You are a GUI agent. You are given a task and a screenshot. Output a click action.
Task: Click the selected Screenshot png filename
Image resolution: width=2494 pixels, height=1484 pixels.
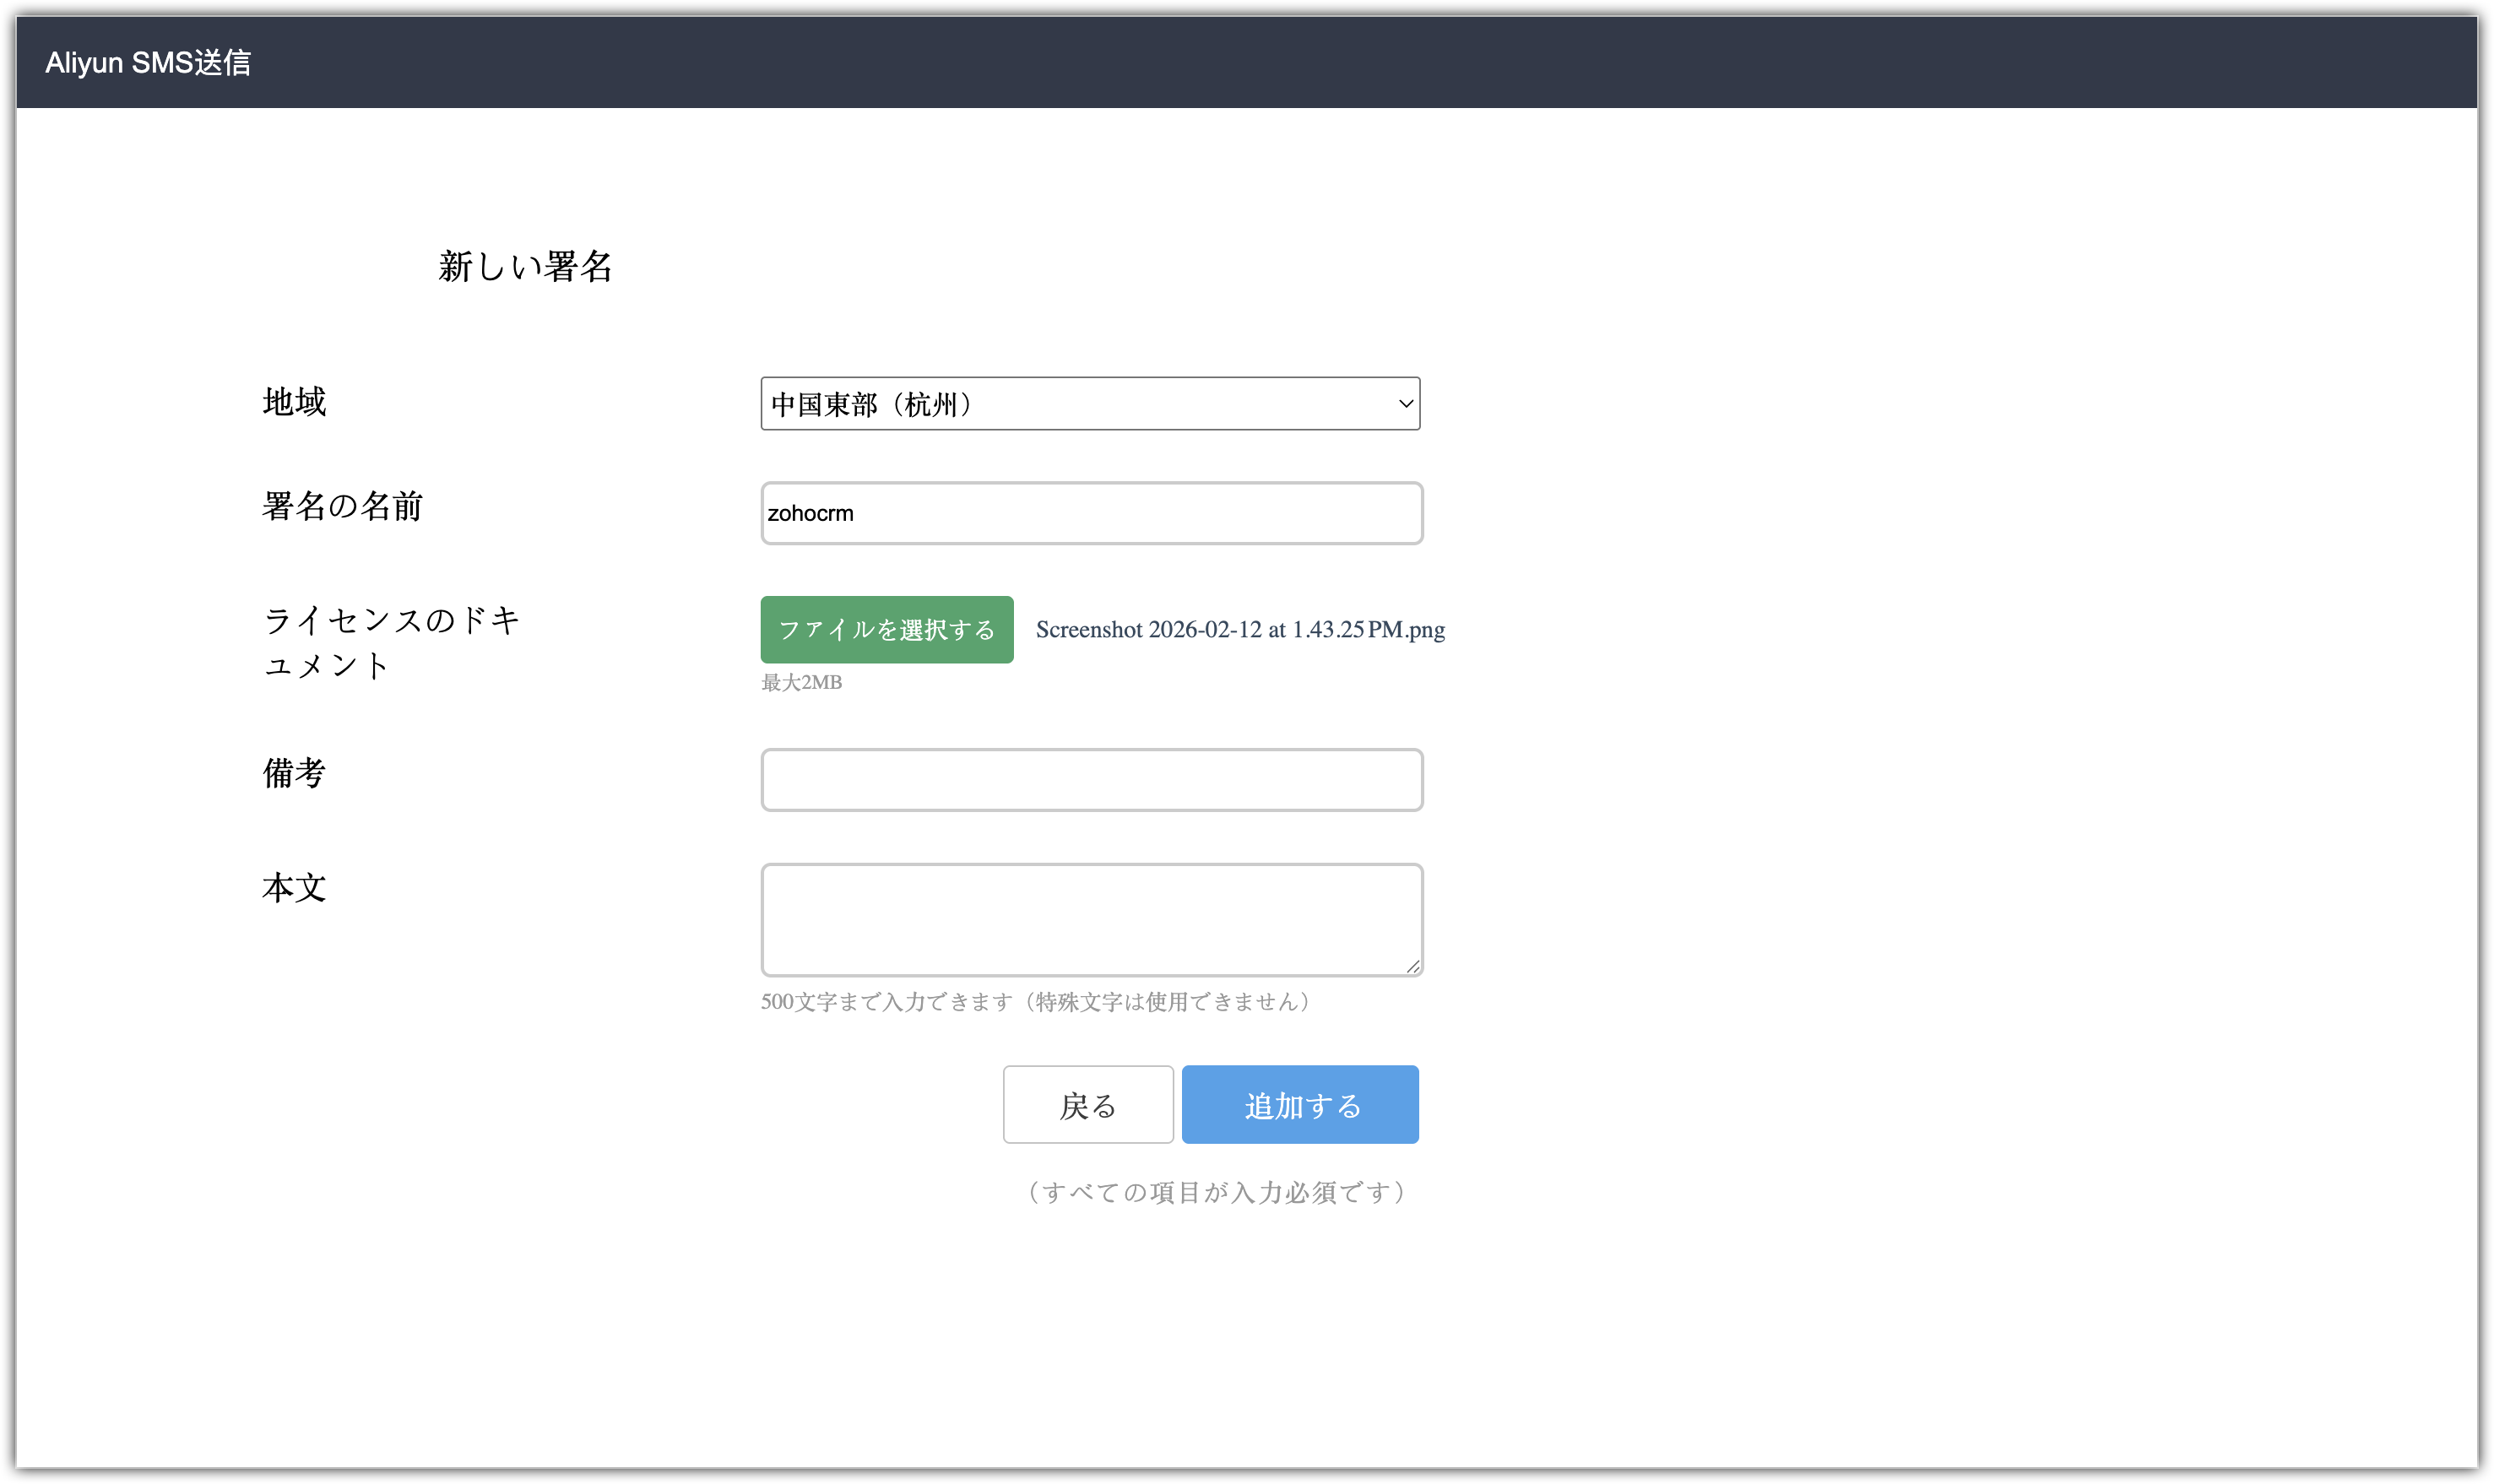pyautogui.click(x=1240, y=630)
